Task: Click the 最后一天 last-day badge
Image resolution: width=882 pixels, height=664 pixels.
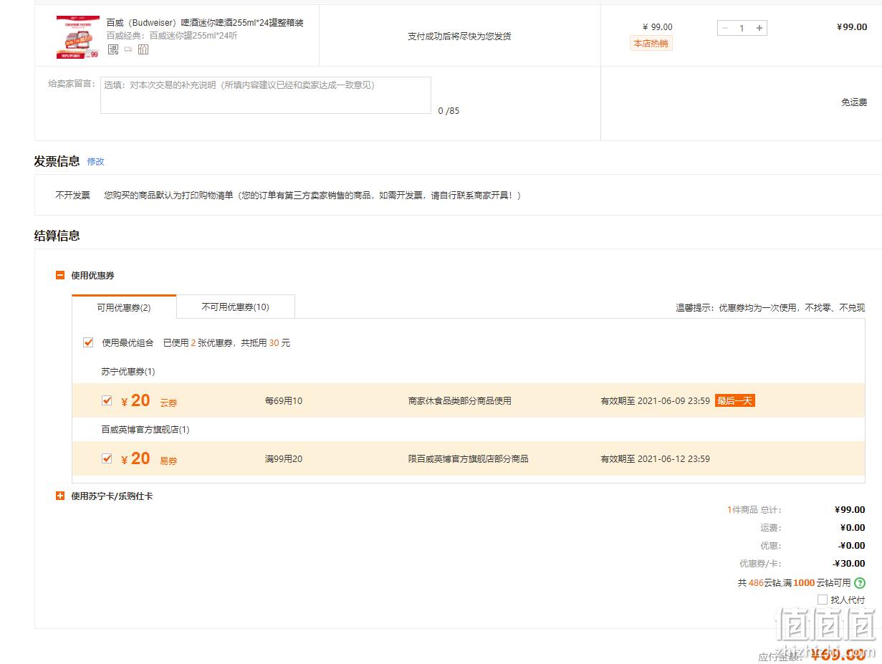Action: coord(735,400)
